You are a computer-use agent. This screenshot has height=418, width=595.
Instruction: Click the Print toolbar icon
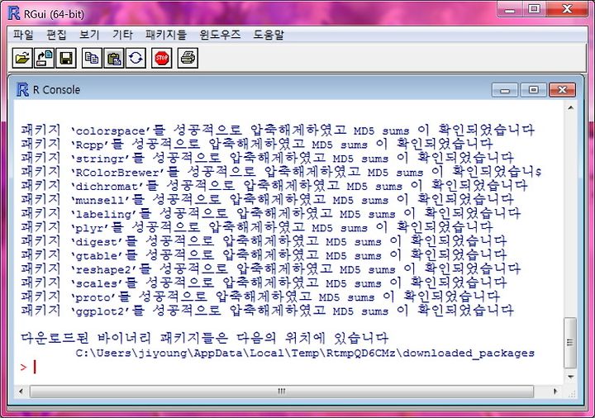pos(188,58)
